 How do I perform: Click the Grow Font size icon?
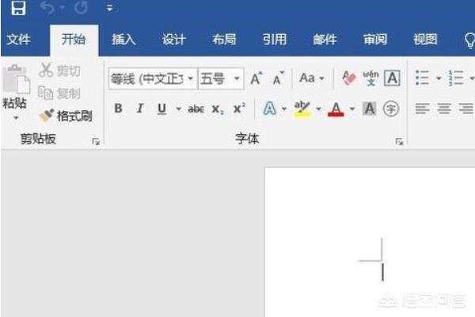click(x=256, y=78)
